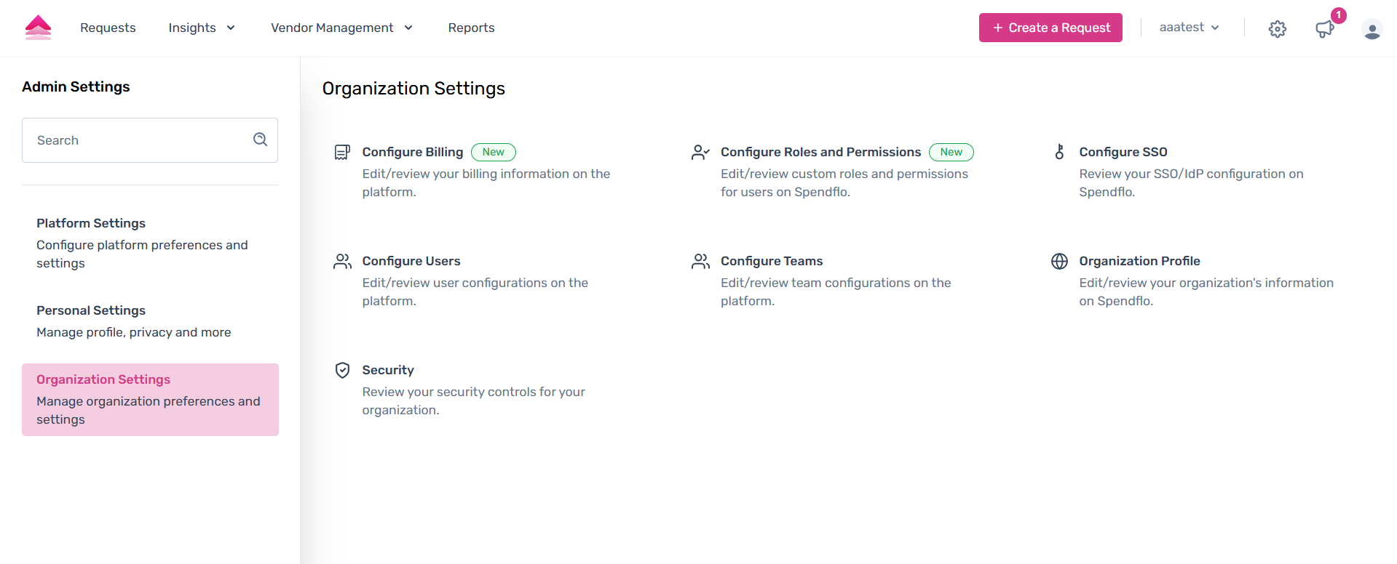This screenshot has height=564, width=1397.
Task: Expand the Vendor Management dropdown
Action: click(341, 28)
